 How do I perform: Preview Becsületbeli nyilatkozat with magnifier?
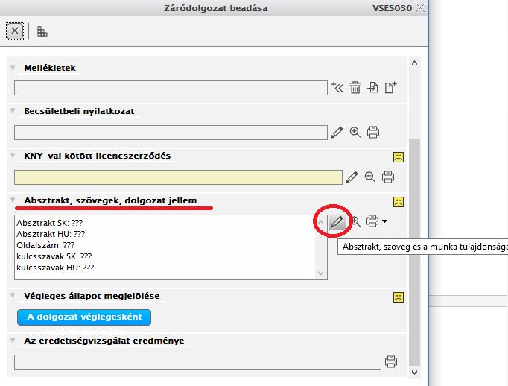tap(355, 132)
